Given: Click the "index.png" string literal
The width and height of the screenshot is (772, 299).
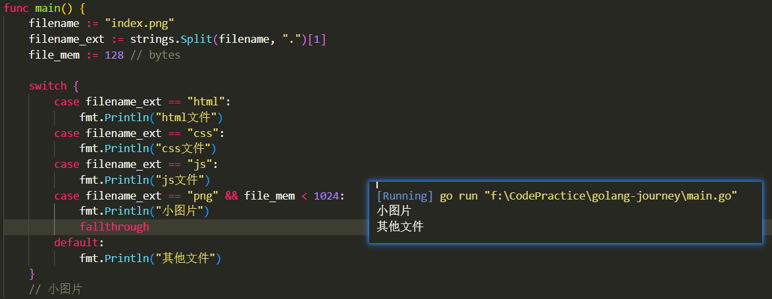Looking at the screenshot, I should pyautogui.click(x=140, y=23).
